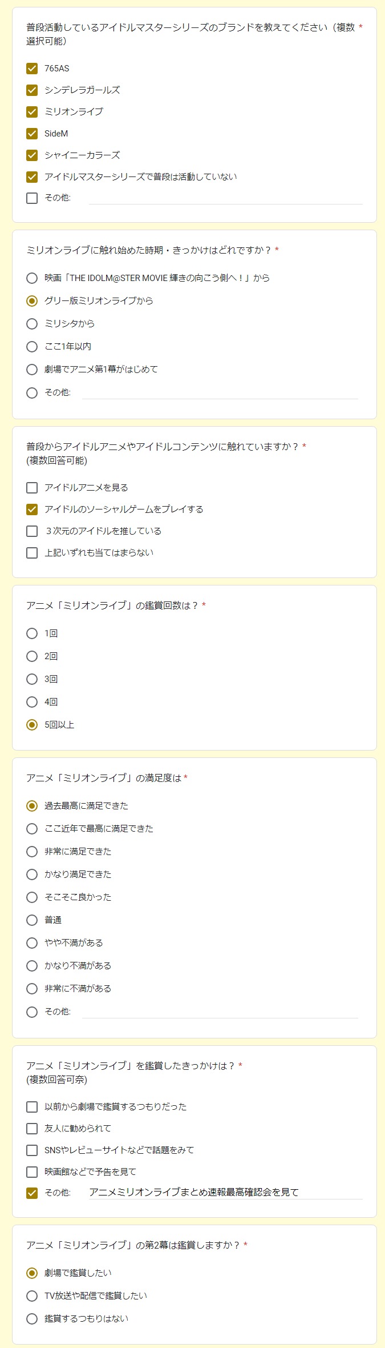Choose 非常に満足できた satisfaction option
This screenshot has width=385, height=1348.
click(32, 852)
